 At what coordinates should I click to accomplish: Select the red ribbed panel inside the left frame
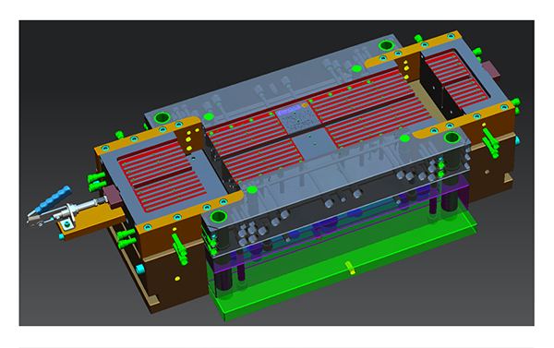tap(163, 175)
